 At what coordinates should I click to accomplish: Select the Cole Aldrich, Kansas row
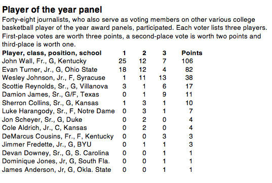point(97,128)
